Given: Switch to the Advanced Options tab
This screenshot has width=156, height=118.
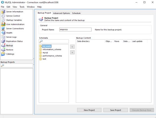Looking at the screenshot, I should click(x=62, y=13).
